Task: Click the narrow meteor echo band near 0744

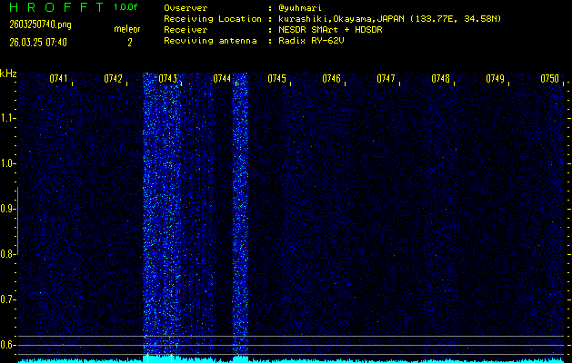Action: coord(240,218)
